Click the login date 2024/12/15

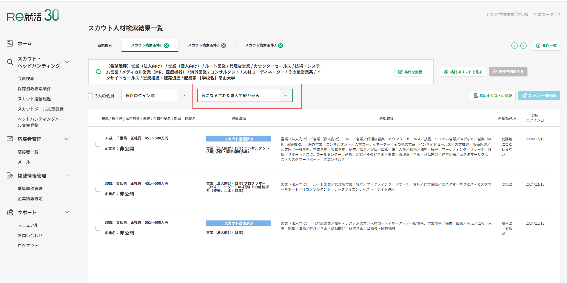tap(535, 184)
